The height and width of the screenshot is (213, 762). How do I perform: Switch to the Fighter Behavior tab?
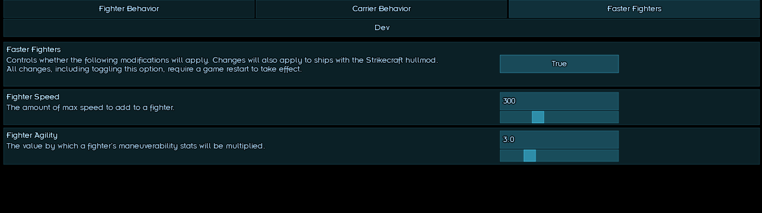point(129,9)
